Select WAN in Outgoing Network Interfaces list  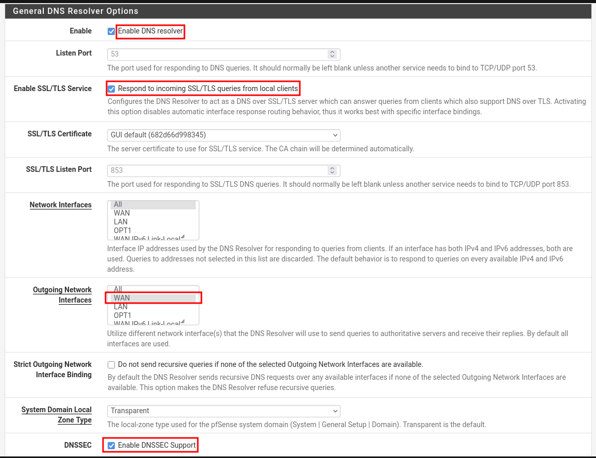[x=154, y=298]
